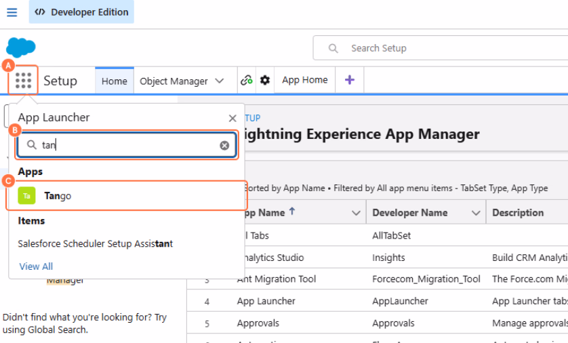The width and height of the screenshot is (568, 343).
Task: Click the purple plus tab icon
Action: point(350,80)
